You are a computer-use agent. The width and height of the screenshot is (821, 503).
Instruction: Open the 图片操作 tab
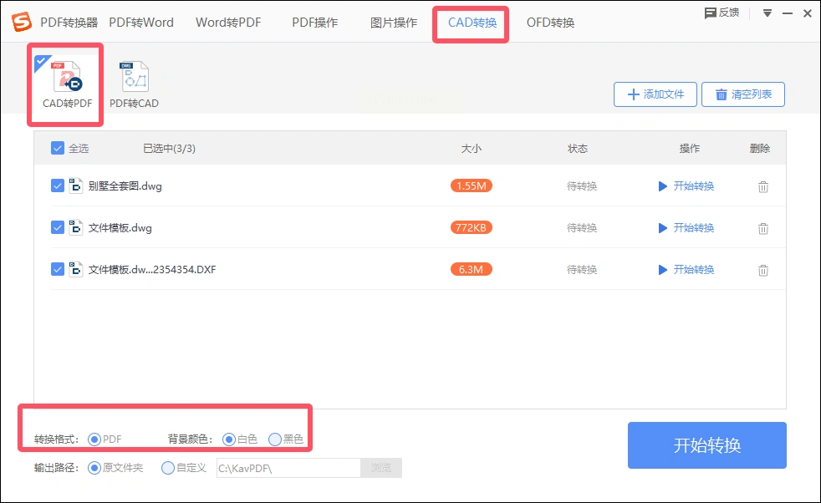pos(394,23)
